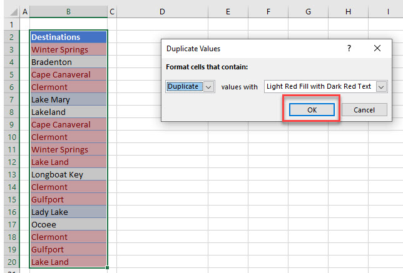The width and height of the screenshot is (403, 273).
Task: Click OK in the Duplicate Values dialog
Action: click(x=312, y=110)
